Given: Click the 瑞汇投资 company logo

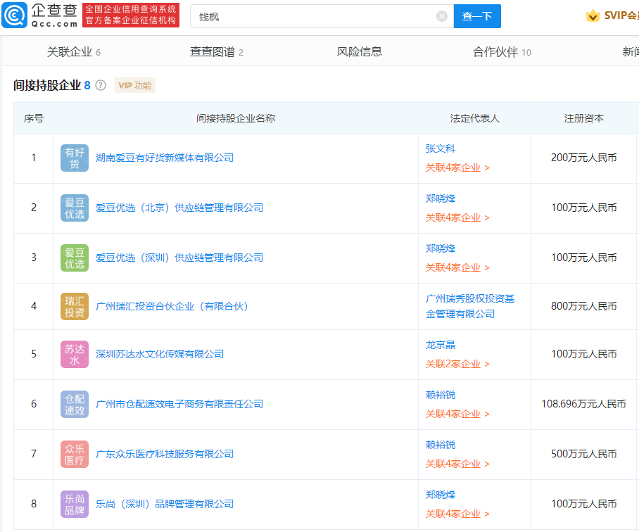Looking at the screenshot, I should pos(74,306).
